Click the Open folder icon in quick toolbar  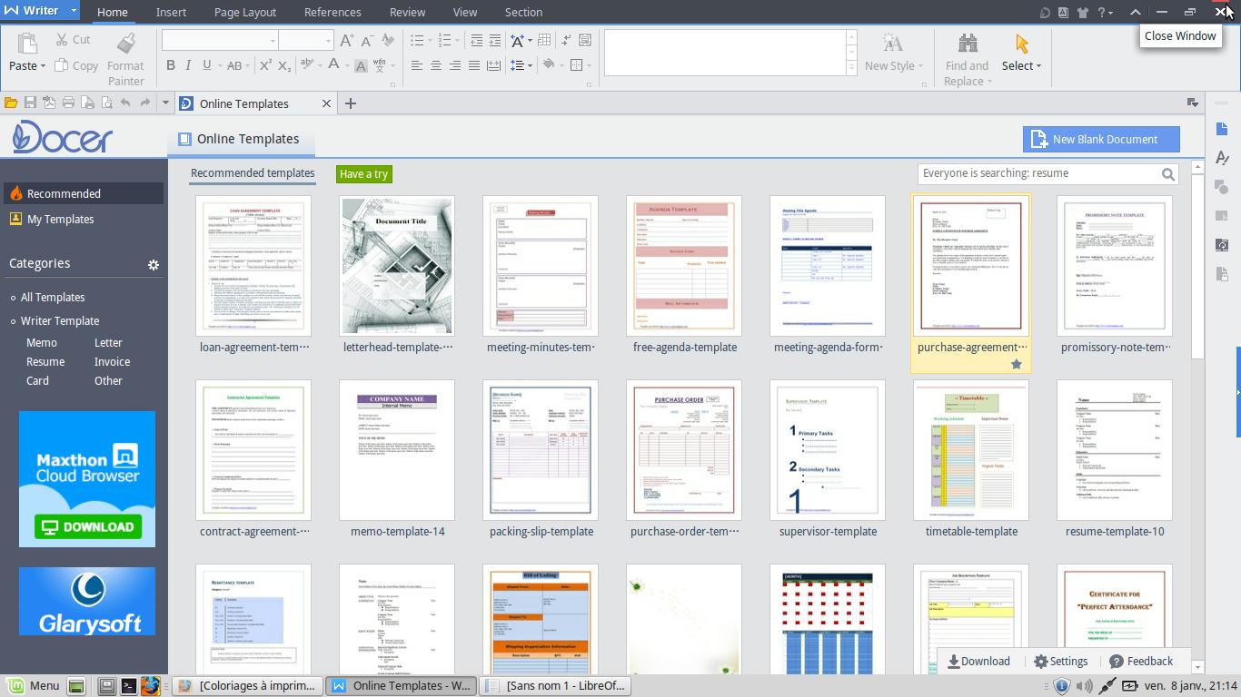point(11,103)
